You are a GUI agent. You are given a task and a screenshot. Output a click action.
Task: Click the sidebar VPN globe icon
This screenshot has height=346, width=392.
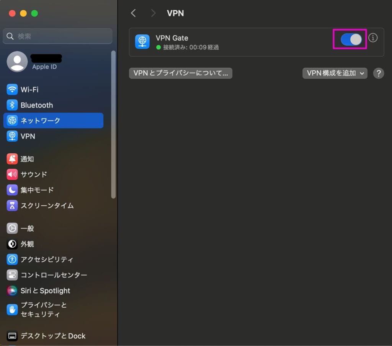[12, 136]
